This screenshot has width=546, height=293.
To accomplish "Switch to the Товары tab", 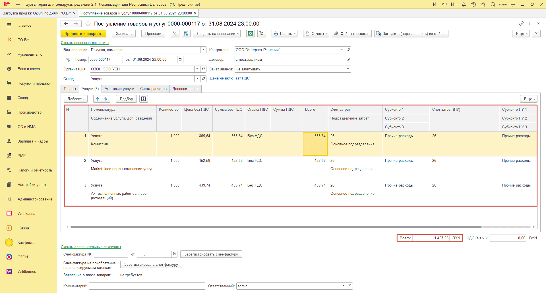I will tap(70, 89).
